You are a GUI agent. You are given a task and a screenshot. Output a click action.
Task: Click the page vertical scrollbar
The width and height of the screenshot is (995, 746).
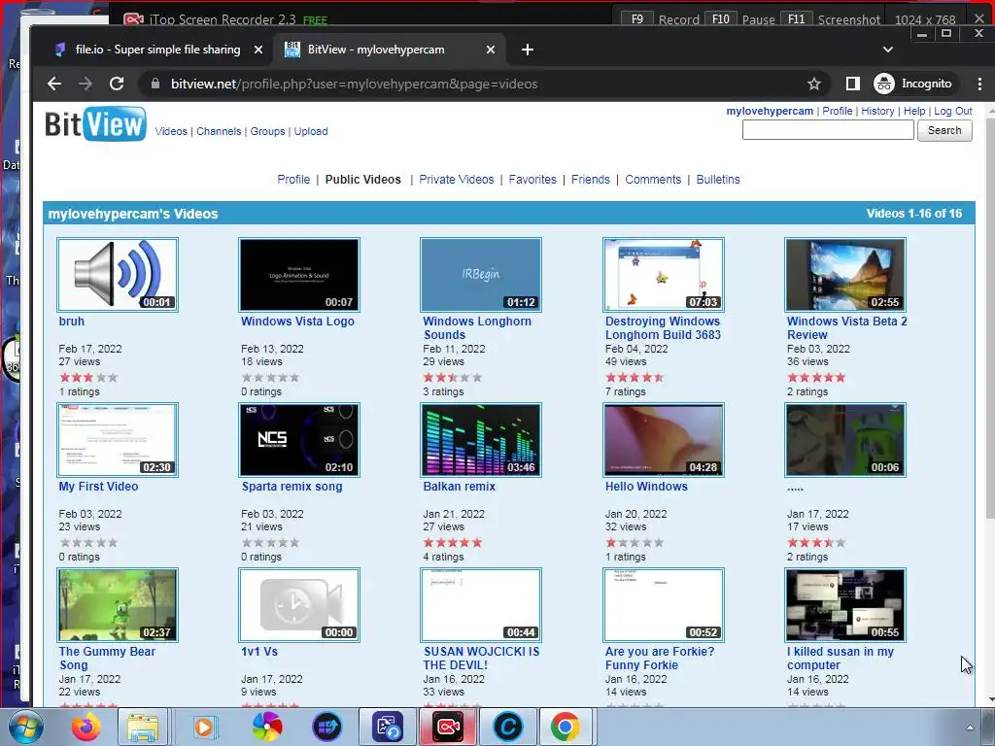pos(988,318)
